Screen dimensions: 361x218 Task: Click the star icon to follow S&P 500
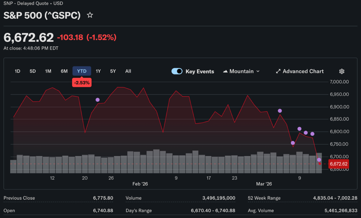(90, 15)
